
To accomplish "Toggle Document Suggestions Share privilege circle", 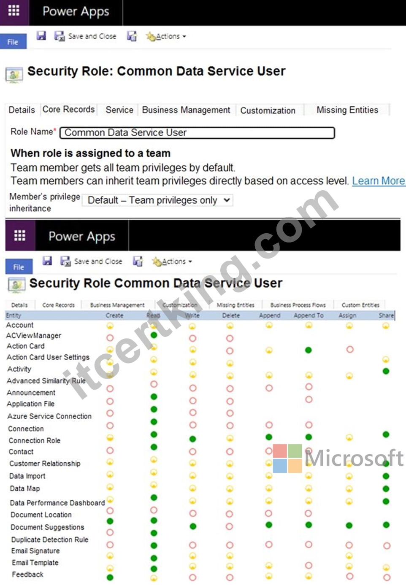I will 386,526.
